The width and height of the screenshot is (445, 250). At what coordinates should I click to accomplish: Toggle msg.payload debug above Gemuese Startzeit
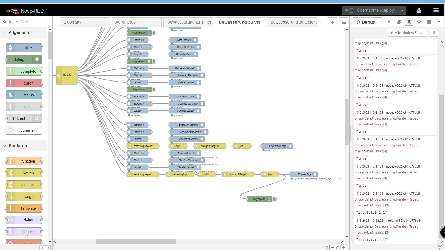point(154,90)
